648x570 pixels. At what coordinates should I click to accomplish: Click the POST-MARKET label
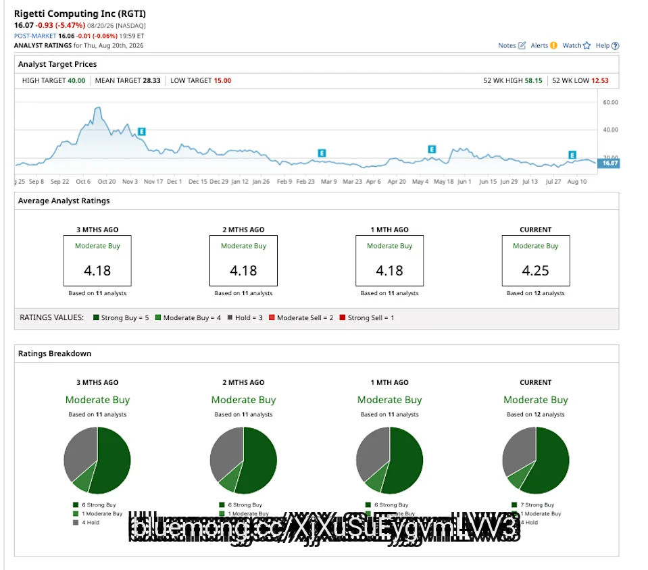[35, 36]
